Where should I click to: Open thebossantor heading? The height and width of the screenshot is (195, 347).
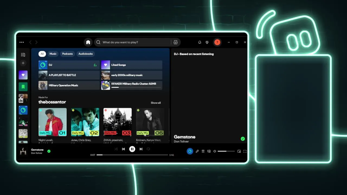(x=52, y=102)
